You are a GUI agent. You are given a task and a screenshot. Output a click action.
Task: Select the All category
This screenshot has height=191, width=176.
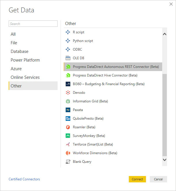pyautogui.click(x=33, y=34)
